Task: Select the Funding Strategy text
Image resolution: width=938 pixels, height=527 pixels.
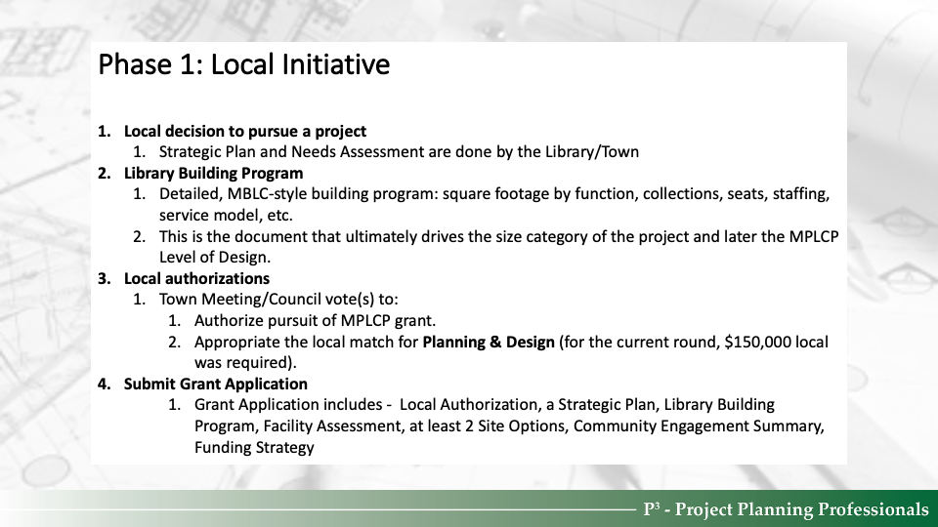Action: click(x=254, y=447)
